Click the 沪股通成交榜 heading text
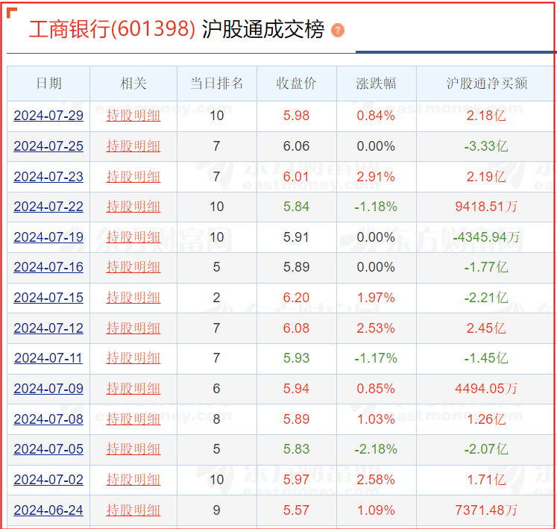 coord(263,29)
